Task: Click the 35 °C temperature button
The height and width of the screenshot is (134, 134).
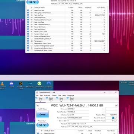Action: coord(42,125)
